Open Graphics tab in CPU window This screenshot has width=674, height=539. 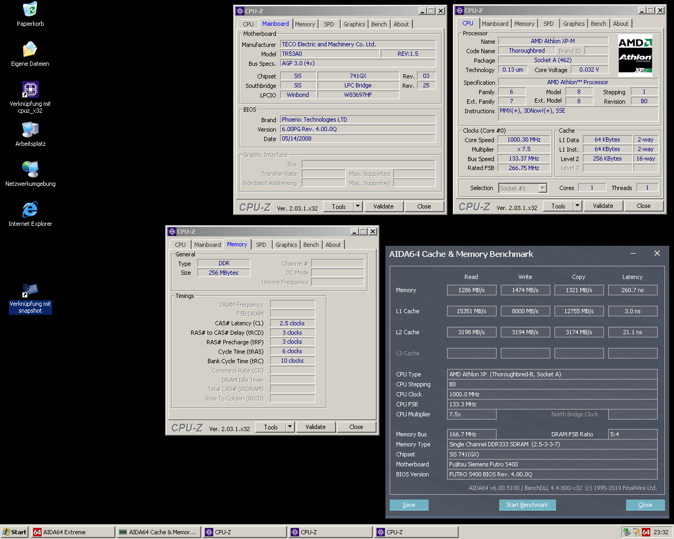[573, 24]
